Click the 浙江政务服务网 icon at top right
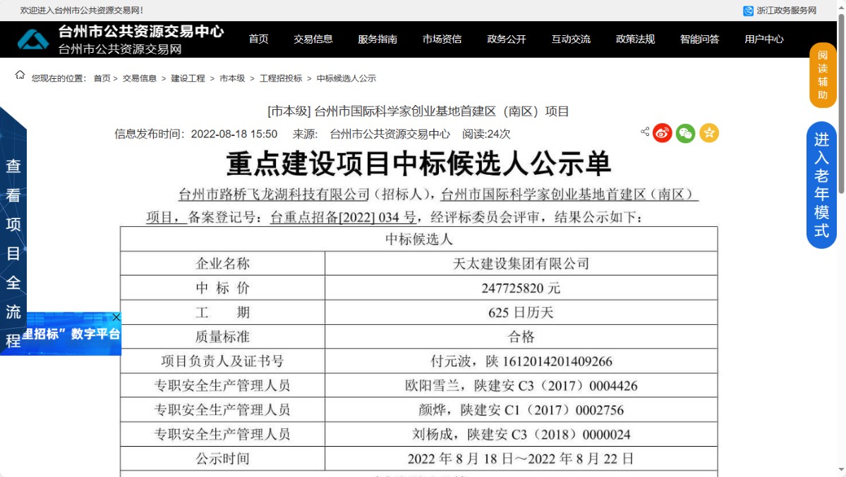 point(748,11)
